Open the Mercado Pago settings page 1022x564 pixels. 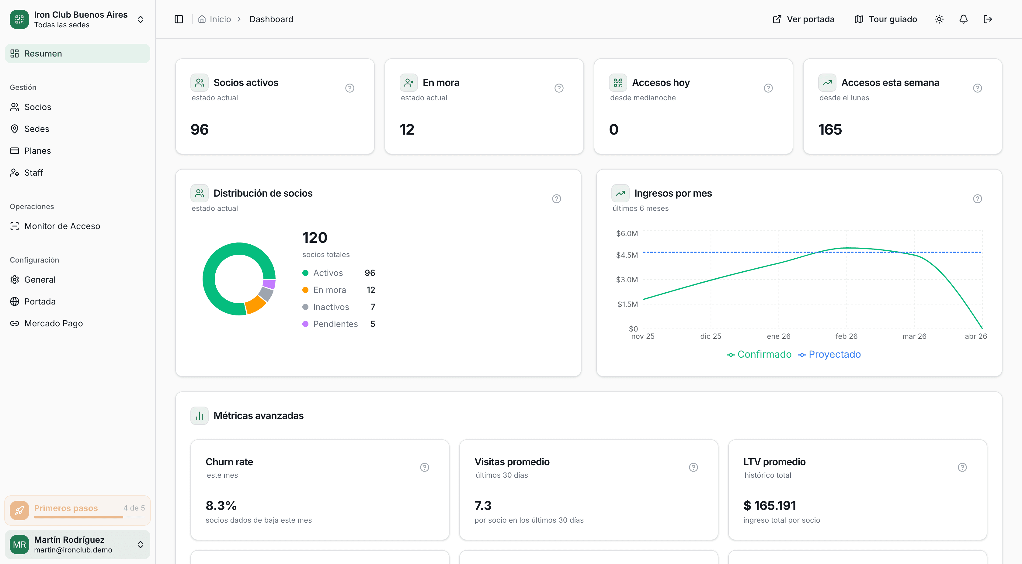[x=53, y=323]
